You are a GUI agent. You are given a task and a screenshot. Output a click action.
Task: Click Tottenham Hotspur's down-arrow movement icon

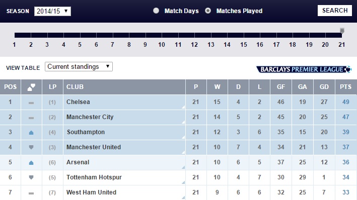coord(31,177)
